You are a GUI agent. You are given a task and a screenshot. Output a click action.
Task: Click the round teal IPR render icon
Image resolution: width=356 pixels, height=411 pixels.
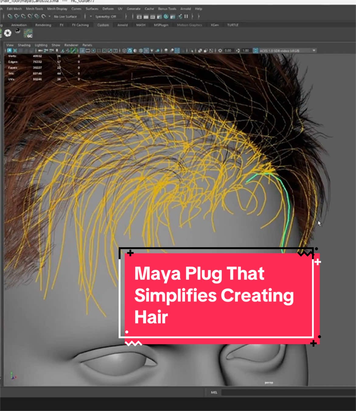point(166,16)
